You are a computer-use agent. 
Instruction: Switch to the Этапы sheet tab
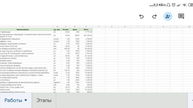pos(44,100)
